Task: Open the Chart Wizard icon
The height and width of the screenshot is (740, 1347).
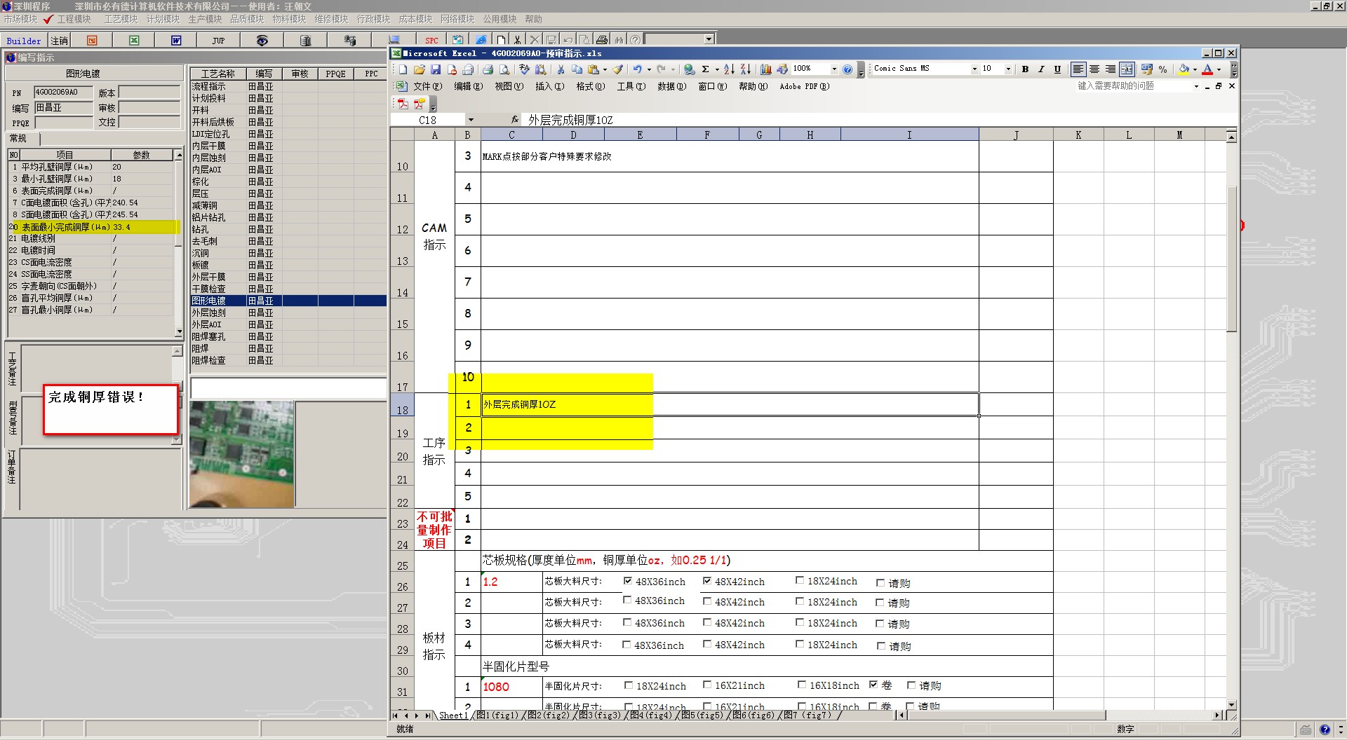Action: (765, 69)
